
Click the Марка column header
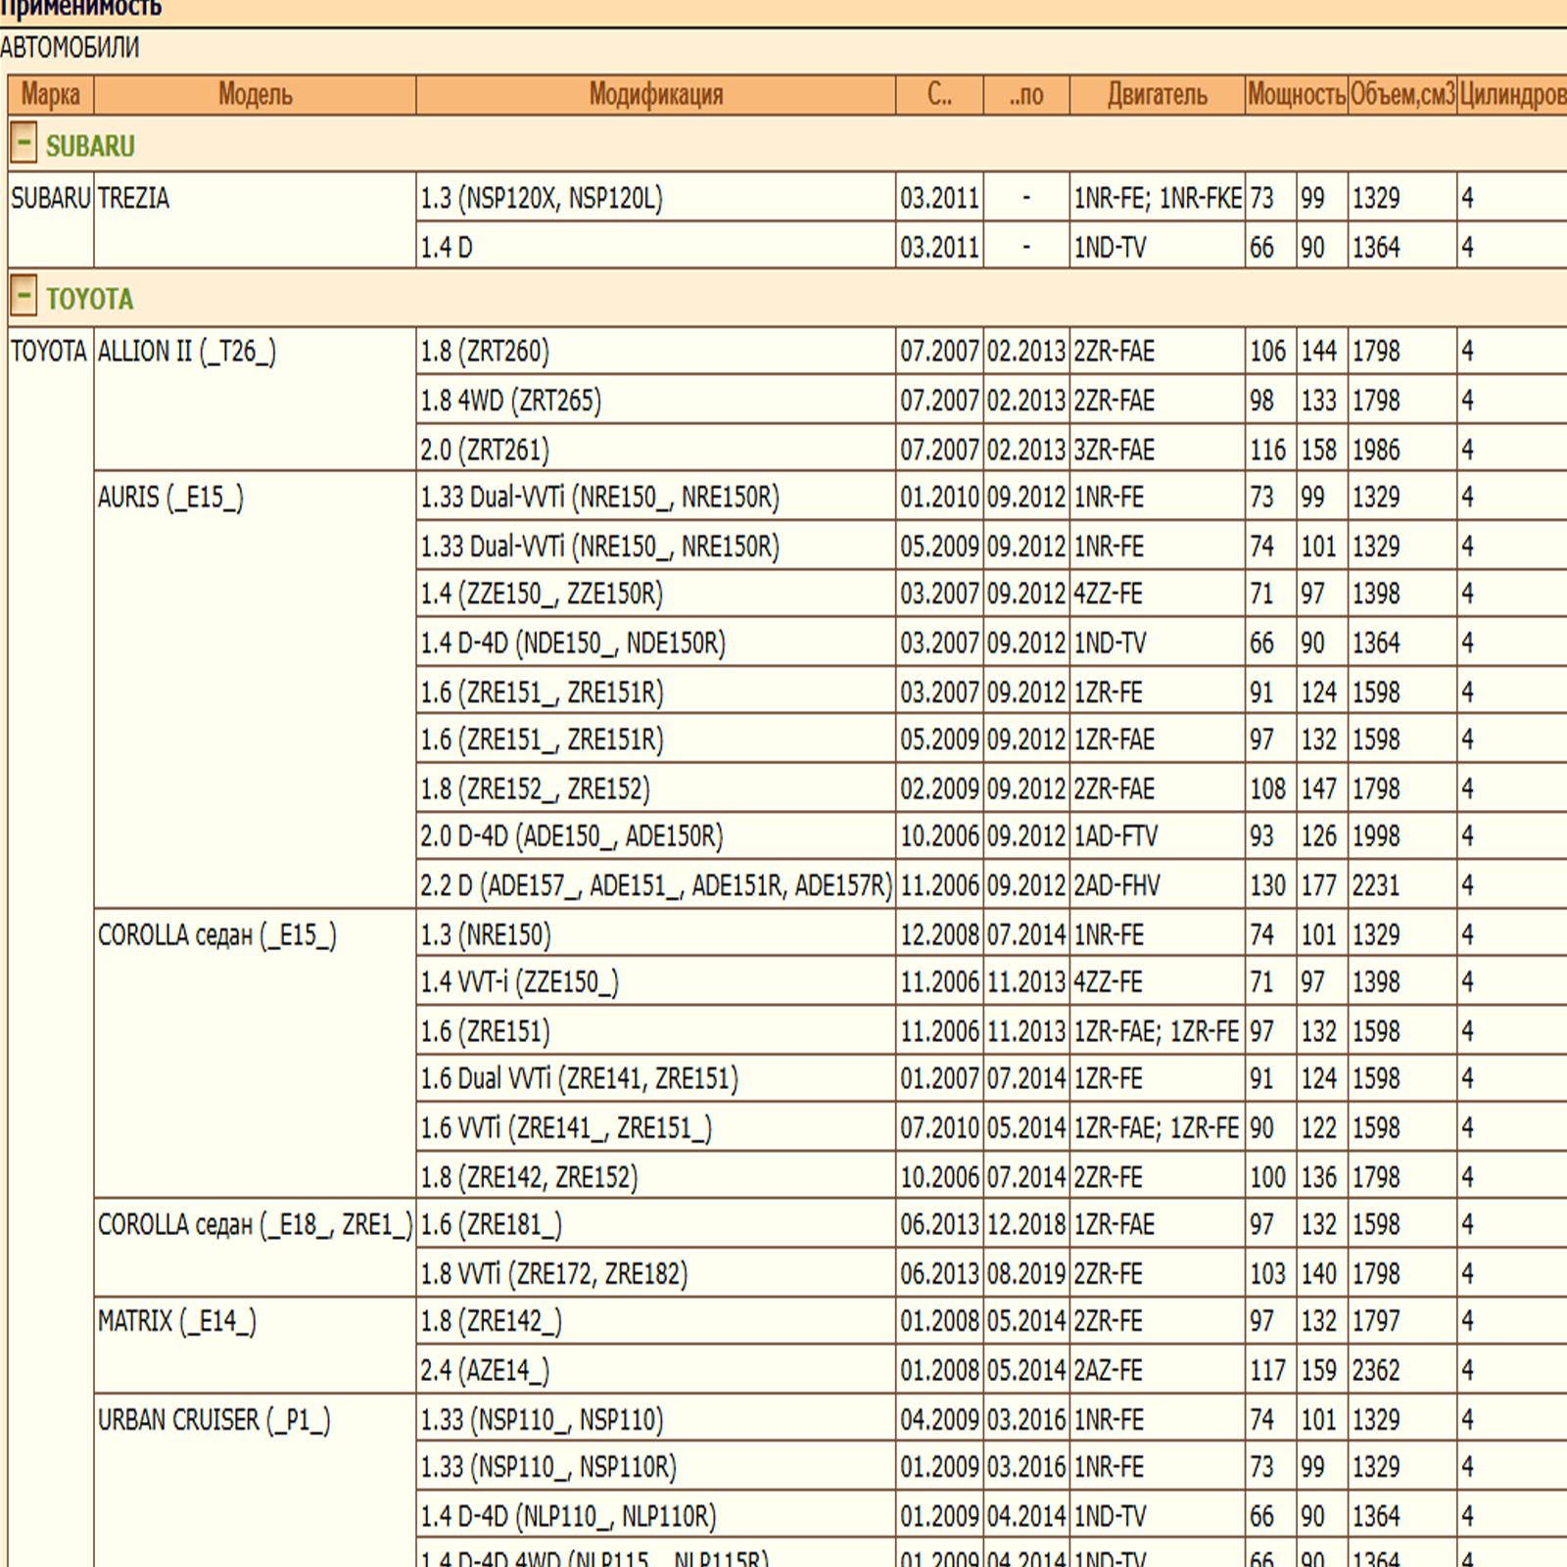(51, 95)
